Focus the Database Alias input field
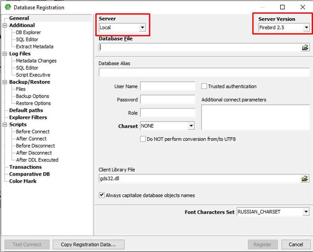Screen dimensions: 313x252 (x=204, y=72)
